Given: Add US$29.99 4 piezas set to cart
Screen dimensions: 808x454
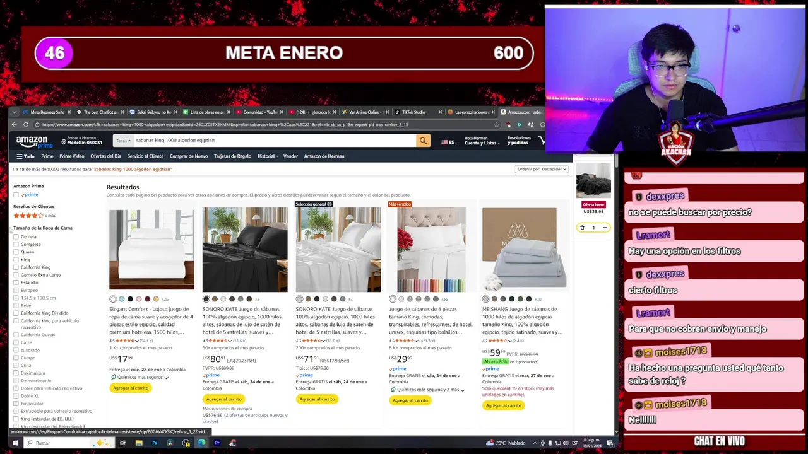Looking at the screenshot, I should pyautogui.click(x=410, y=400).
